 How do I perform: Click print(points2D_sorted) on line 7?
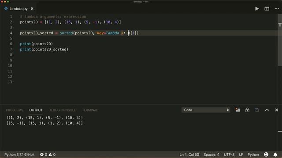click(44, 50)
